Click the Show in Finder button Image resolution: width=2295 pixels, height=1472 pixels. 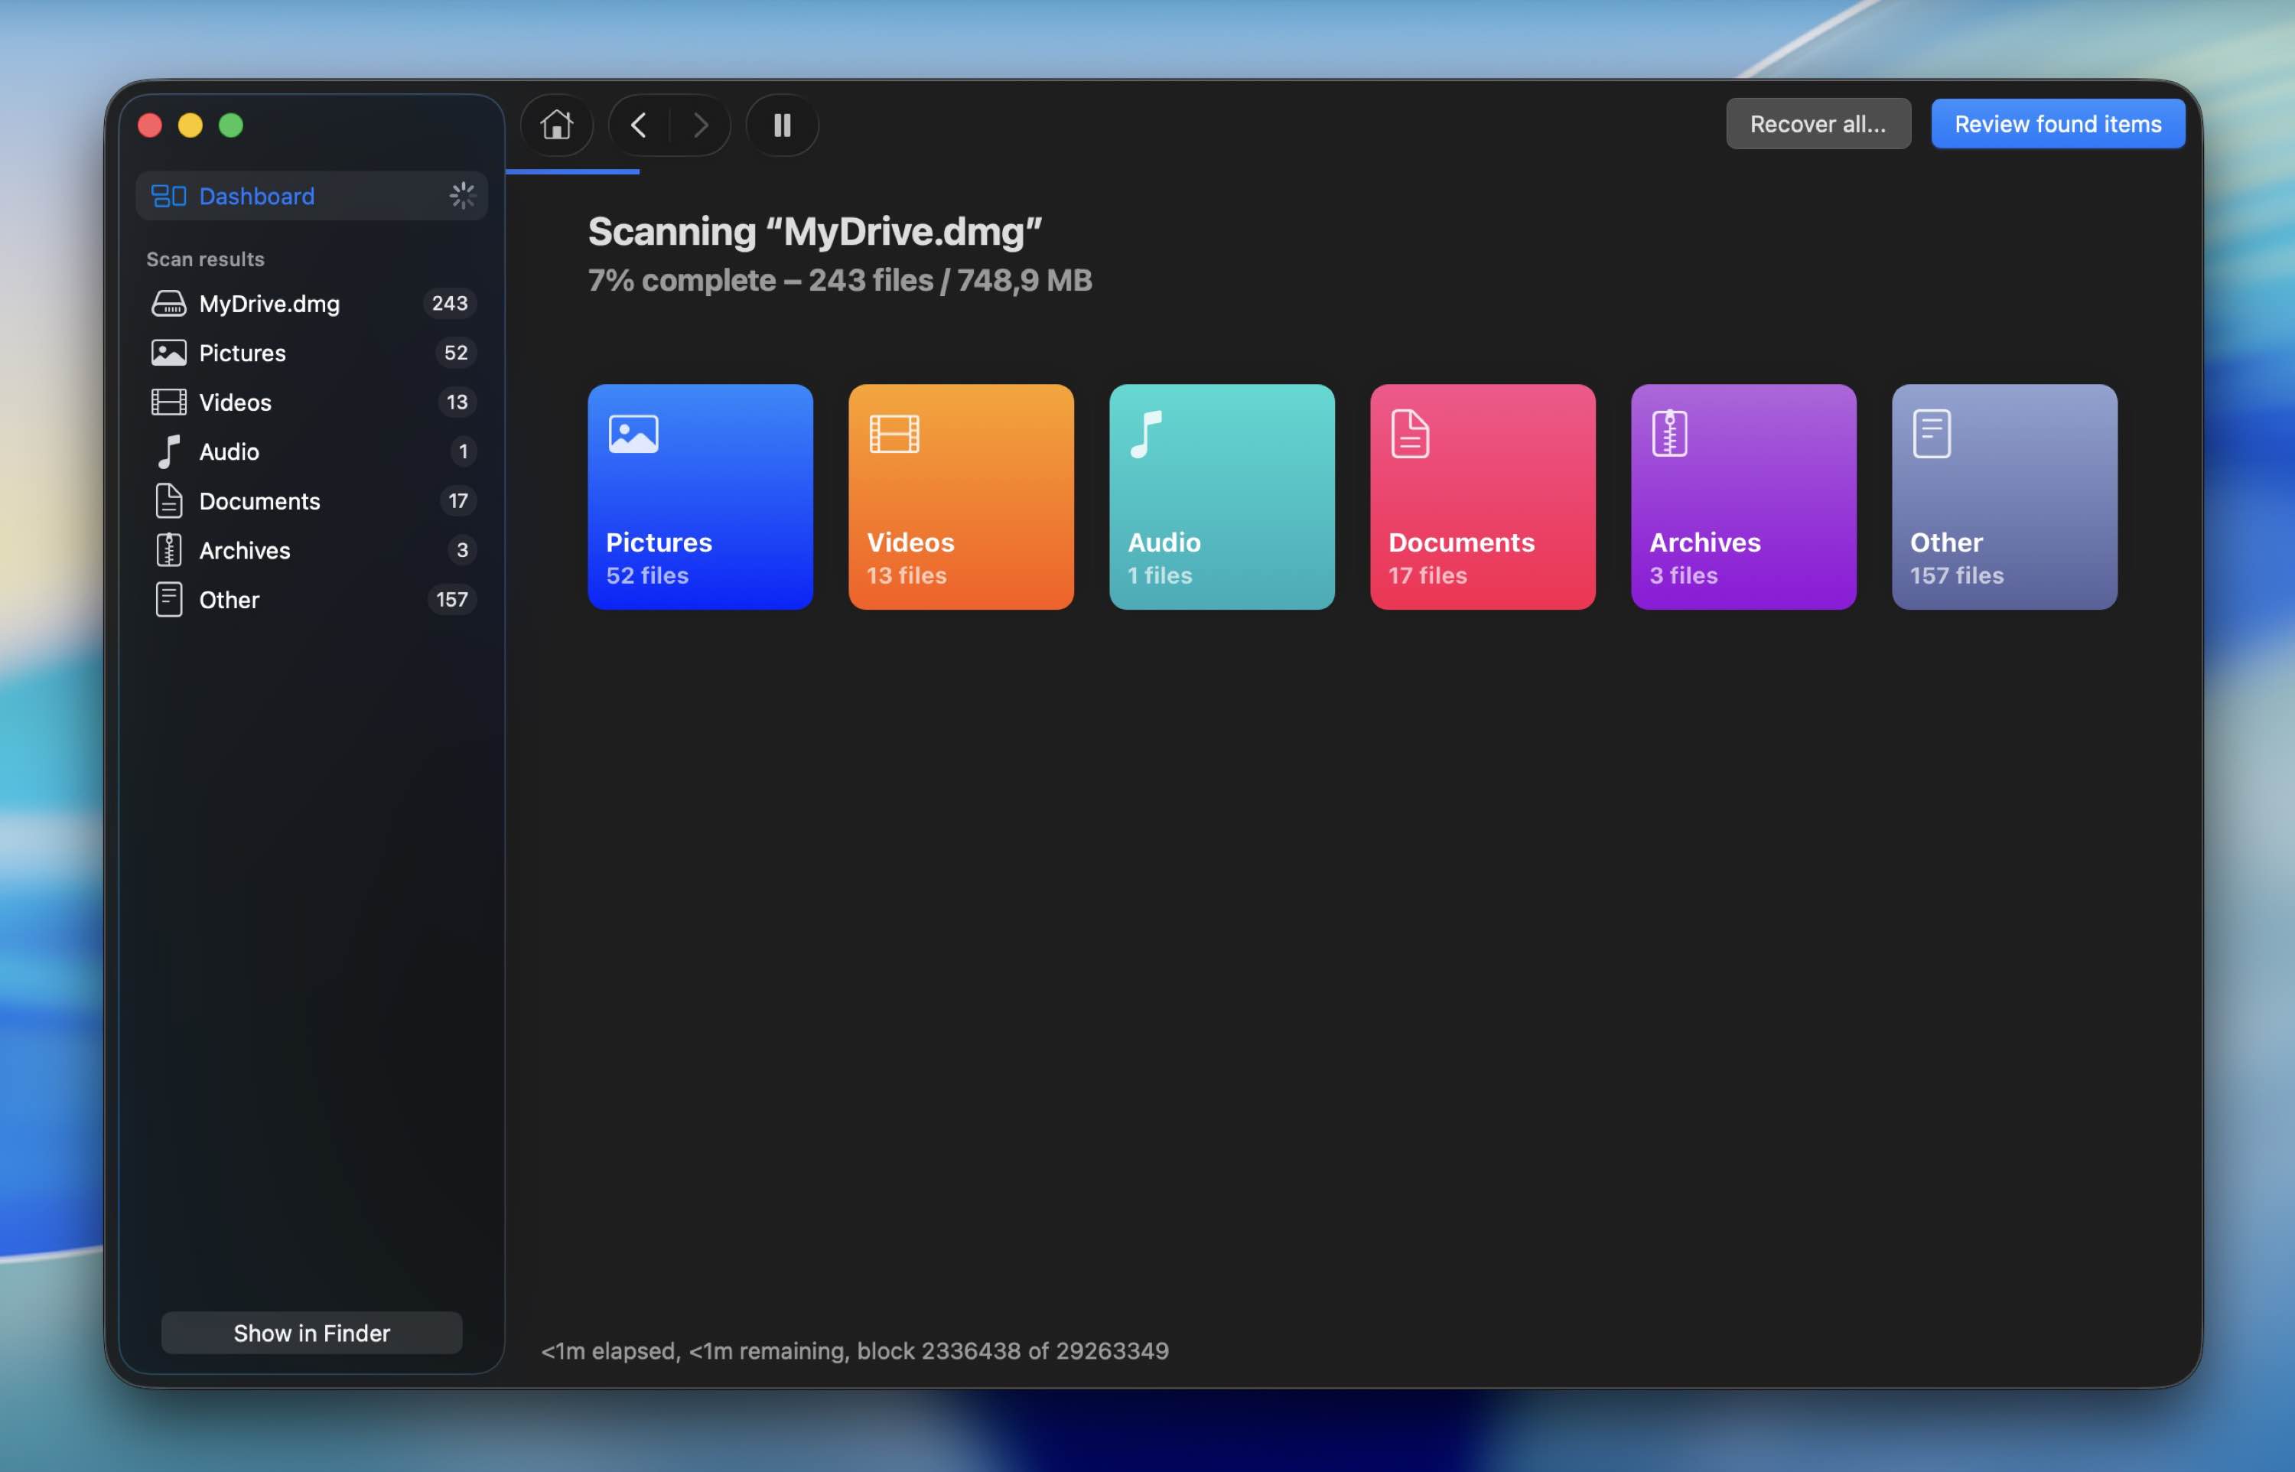pos(311,1333)
